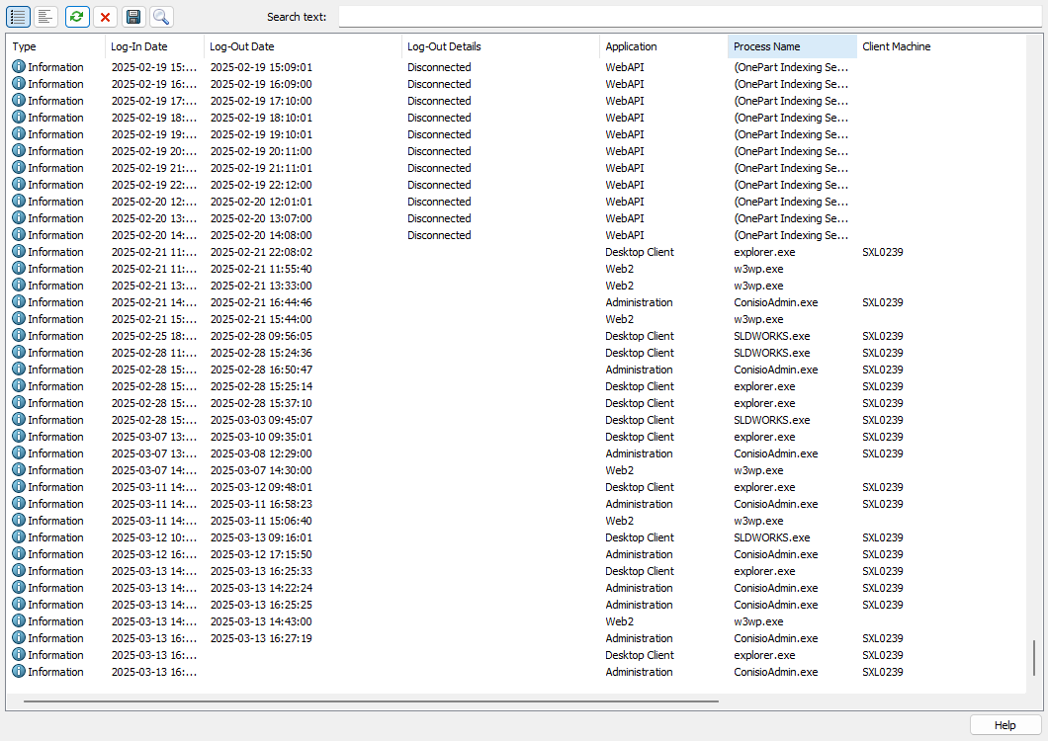Viewport: 1048px width, 741px height.
Task: Delete log entries with red X icon
Action: [105, 17]
